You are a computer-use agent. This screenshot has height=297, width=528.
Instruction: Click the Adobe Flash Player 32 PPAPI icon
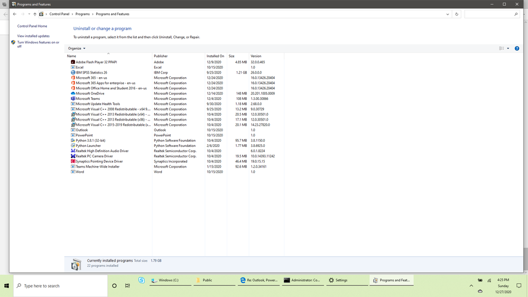coord(73,62)
